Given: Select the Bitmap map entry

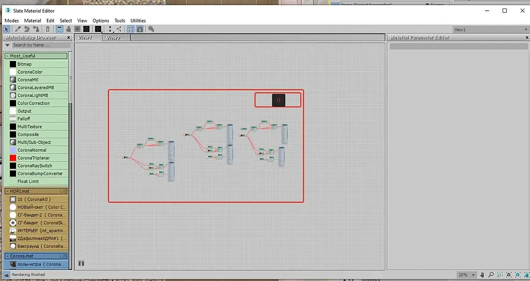Looking at the screenshot, I should (x=38, y=64).
